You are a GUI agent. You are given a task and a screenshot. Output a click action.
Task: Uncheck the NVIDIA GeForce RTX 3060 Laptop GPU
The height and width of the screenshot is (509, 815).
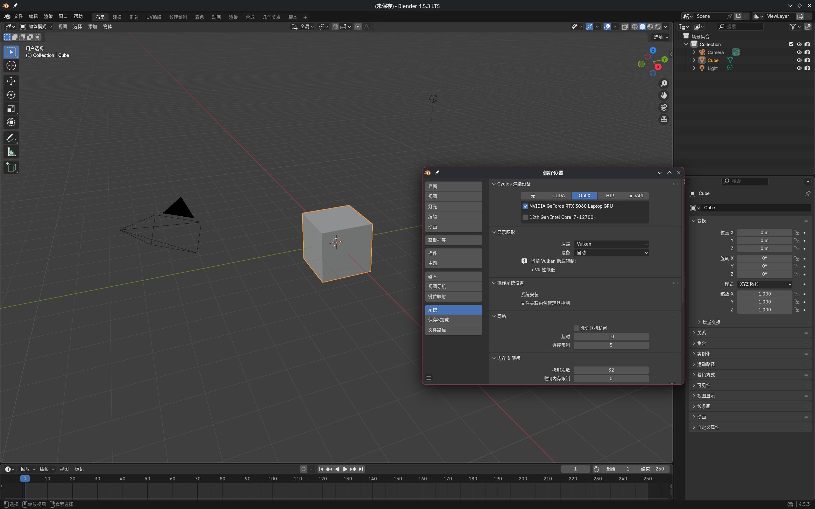click(x=525, y=206)
